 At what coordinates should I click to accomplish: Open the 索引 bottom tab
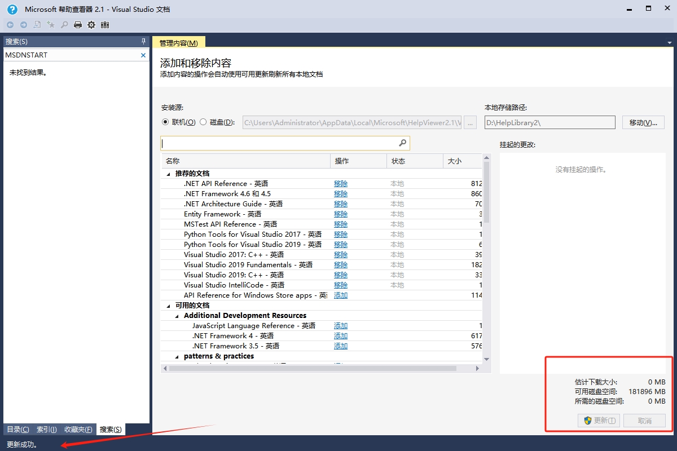coord(46,430)
